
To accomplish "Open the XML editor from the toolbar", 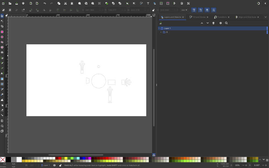I will coord(161,3).
